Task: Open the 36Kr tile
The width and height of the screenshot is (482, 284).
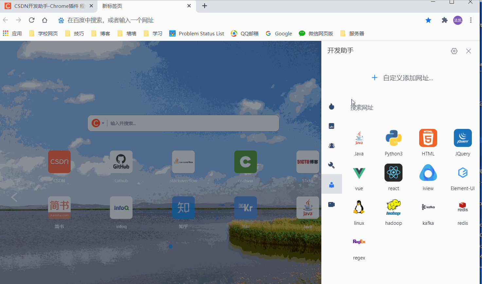Action: click(x=245, y=207)
